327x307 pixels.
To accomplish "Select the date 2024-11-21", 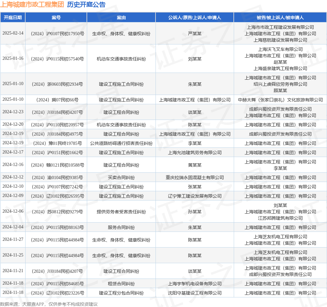I will pyautogui.click(x=13, y=271).
